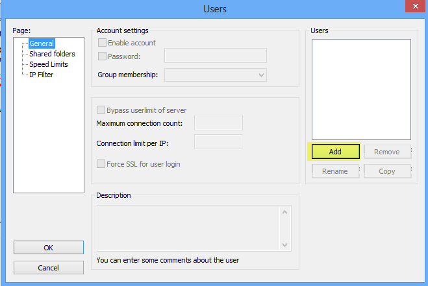Click the Cancel button
Viewport: 428px width, 286px height.
coord(49,268)
